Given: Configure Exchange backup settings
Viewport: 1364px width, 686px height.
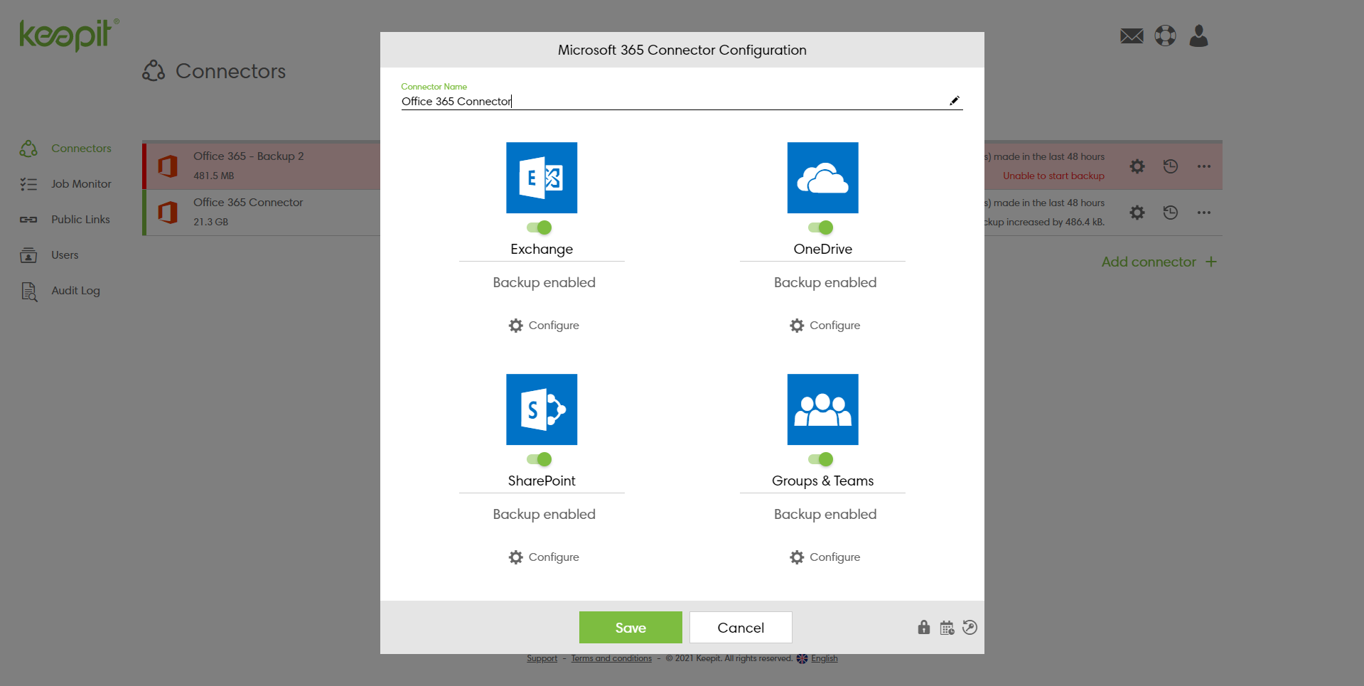Looking at the screenshot, I should (x=544, y=326).
